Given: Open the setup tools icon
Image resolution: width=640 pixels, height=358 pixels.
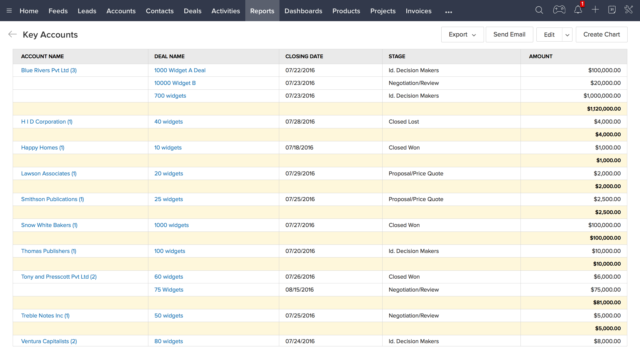Looking at the screenshot, I should point(629,10).
